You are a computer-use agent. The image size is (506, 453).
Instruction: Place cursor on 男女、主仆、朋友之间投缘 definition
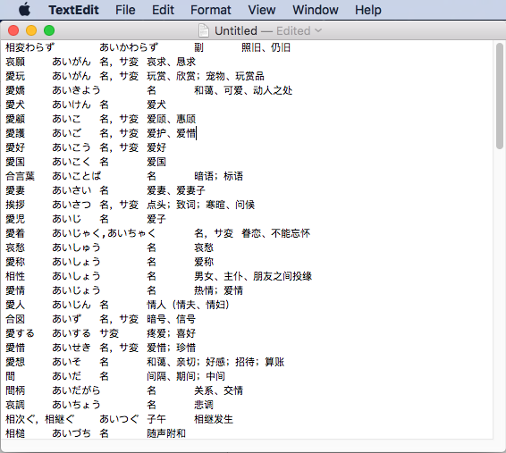tap(253, 276)
